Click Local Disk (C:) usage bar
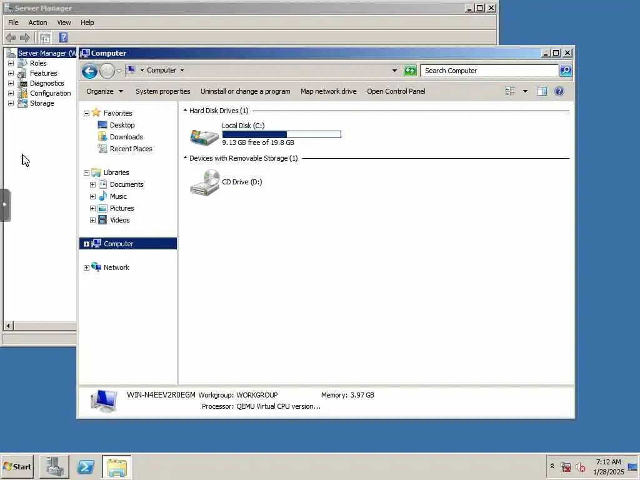Screen dimensions: 640x480 (x=282, y=134)
